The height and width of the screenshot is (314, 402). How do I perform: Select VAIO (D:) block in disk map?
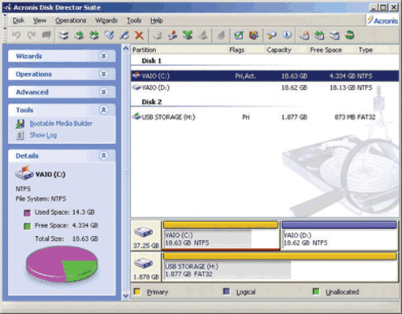coord(340,235)
